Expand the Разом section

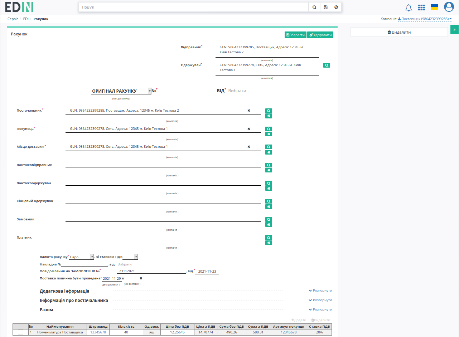coord(320,309)
